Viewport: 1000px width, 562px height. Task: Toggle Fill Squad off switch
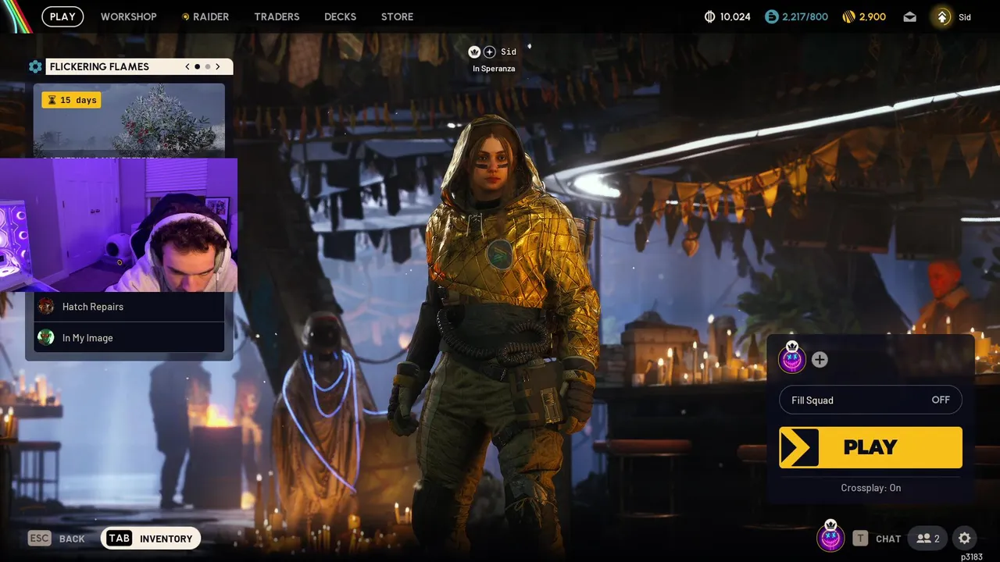coord(870,400)
